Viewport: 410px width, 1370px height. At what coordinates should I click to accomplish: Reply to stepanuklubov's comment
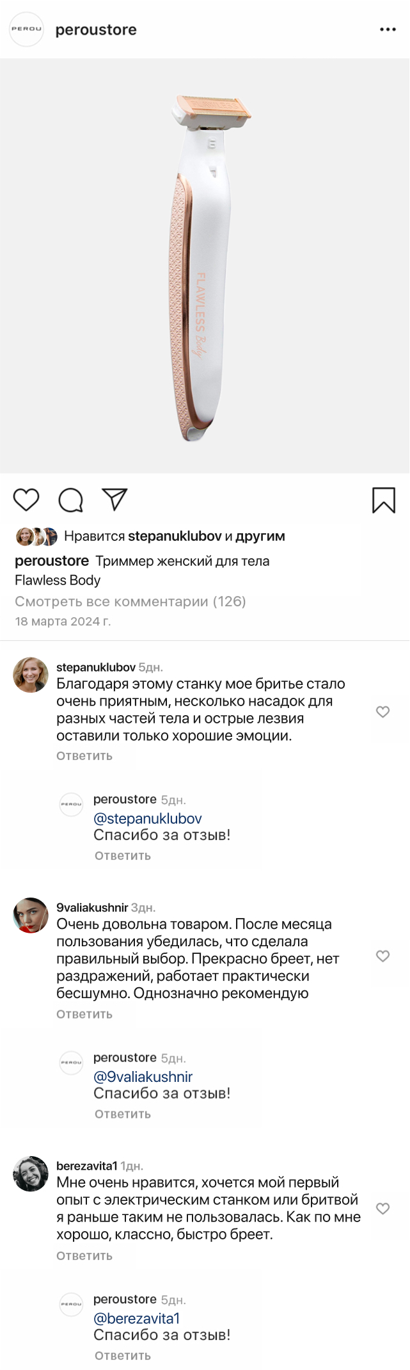(x=84, y=756)
